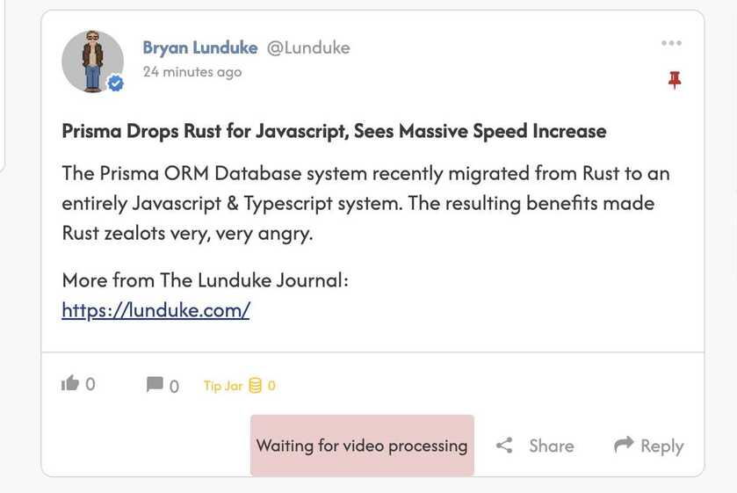Click Bryan Lunduke's pixel-art avatar
737x493 pixels.
coord(91,60)
